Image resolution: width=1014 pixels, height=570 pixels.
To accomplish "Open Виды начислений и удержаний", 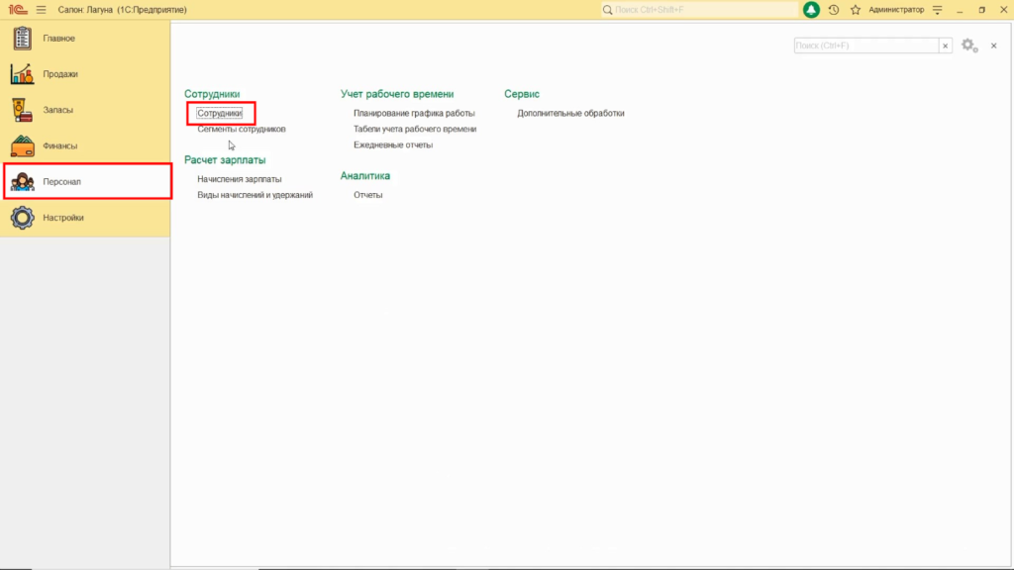I will coord(254,195).
